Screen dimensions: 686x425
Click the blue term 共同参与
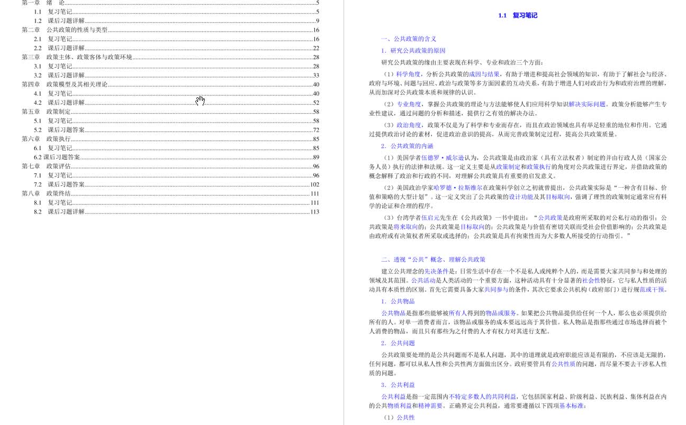pyautogui.click(x=497, y=289)
